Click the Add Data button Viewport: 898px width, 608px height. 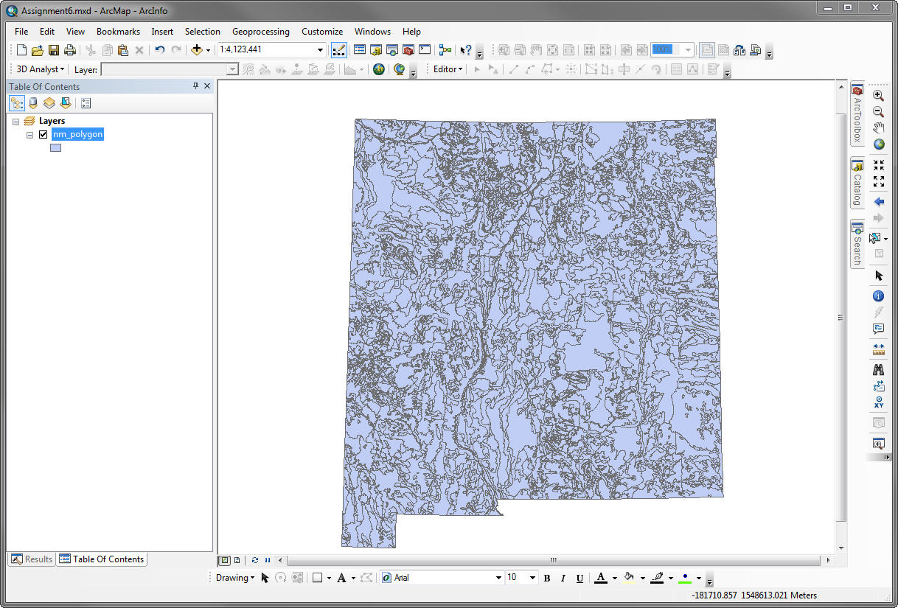click(x=196, y=50)
